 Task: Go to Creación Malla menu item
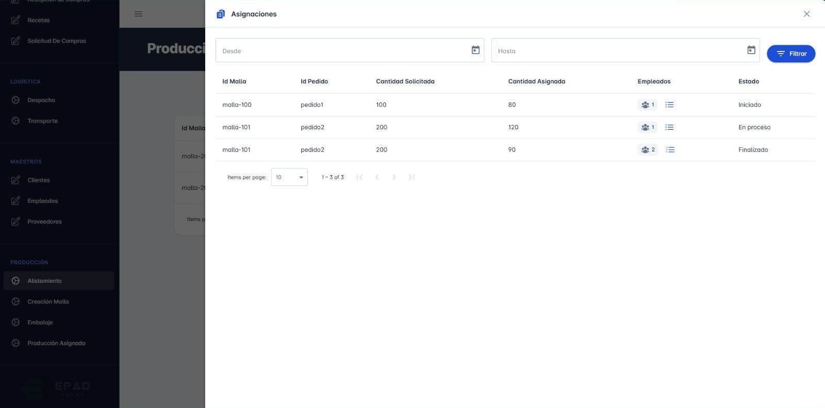click(x=48, y=301)
